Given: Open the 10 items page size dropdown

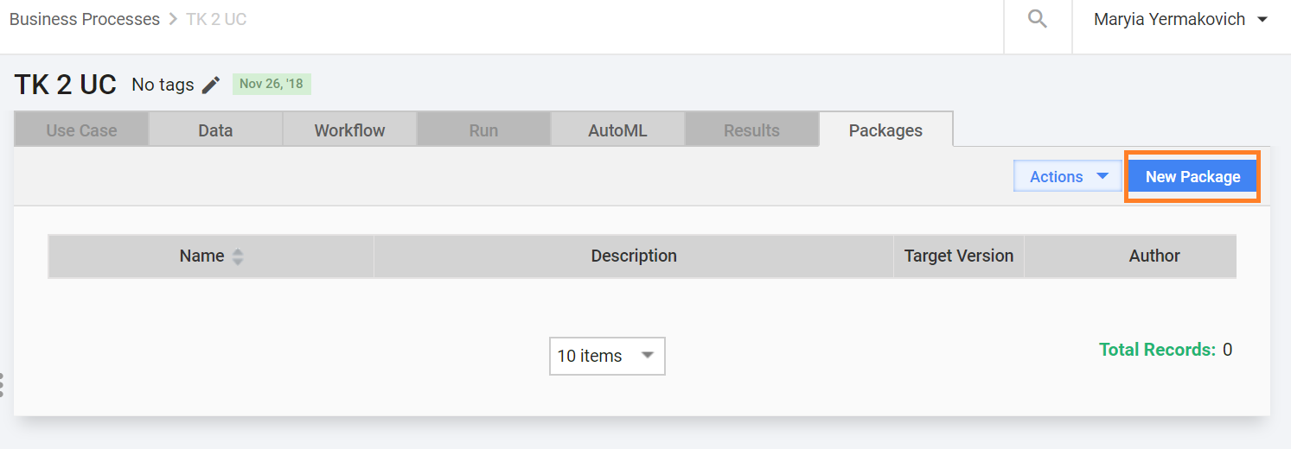Looking at the screenshot, I should pos(607,356).
